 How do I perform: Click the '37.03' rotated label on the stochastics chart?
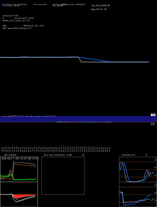[153, 173]
